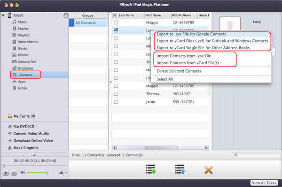Click Lucy's contact photo placeholder
Image resolution: width=282 pixels, height=187 pixels.
coord(230,24)
